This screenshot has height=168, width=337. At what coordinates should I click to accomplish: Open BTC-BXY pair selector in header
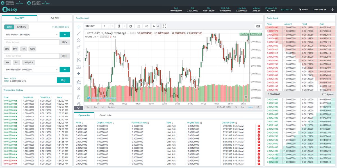(x=287, y=10)
